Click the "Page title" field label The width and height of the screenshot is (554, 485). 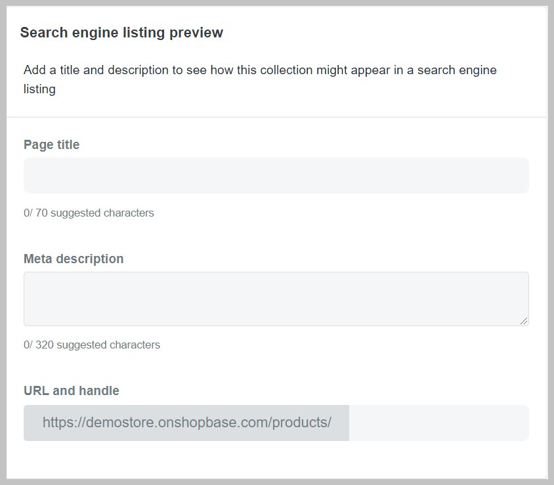51,145
